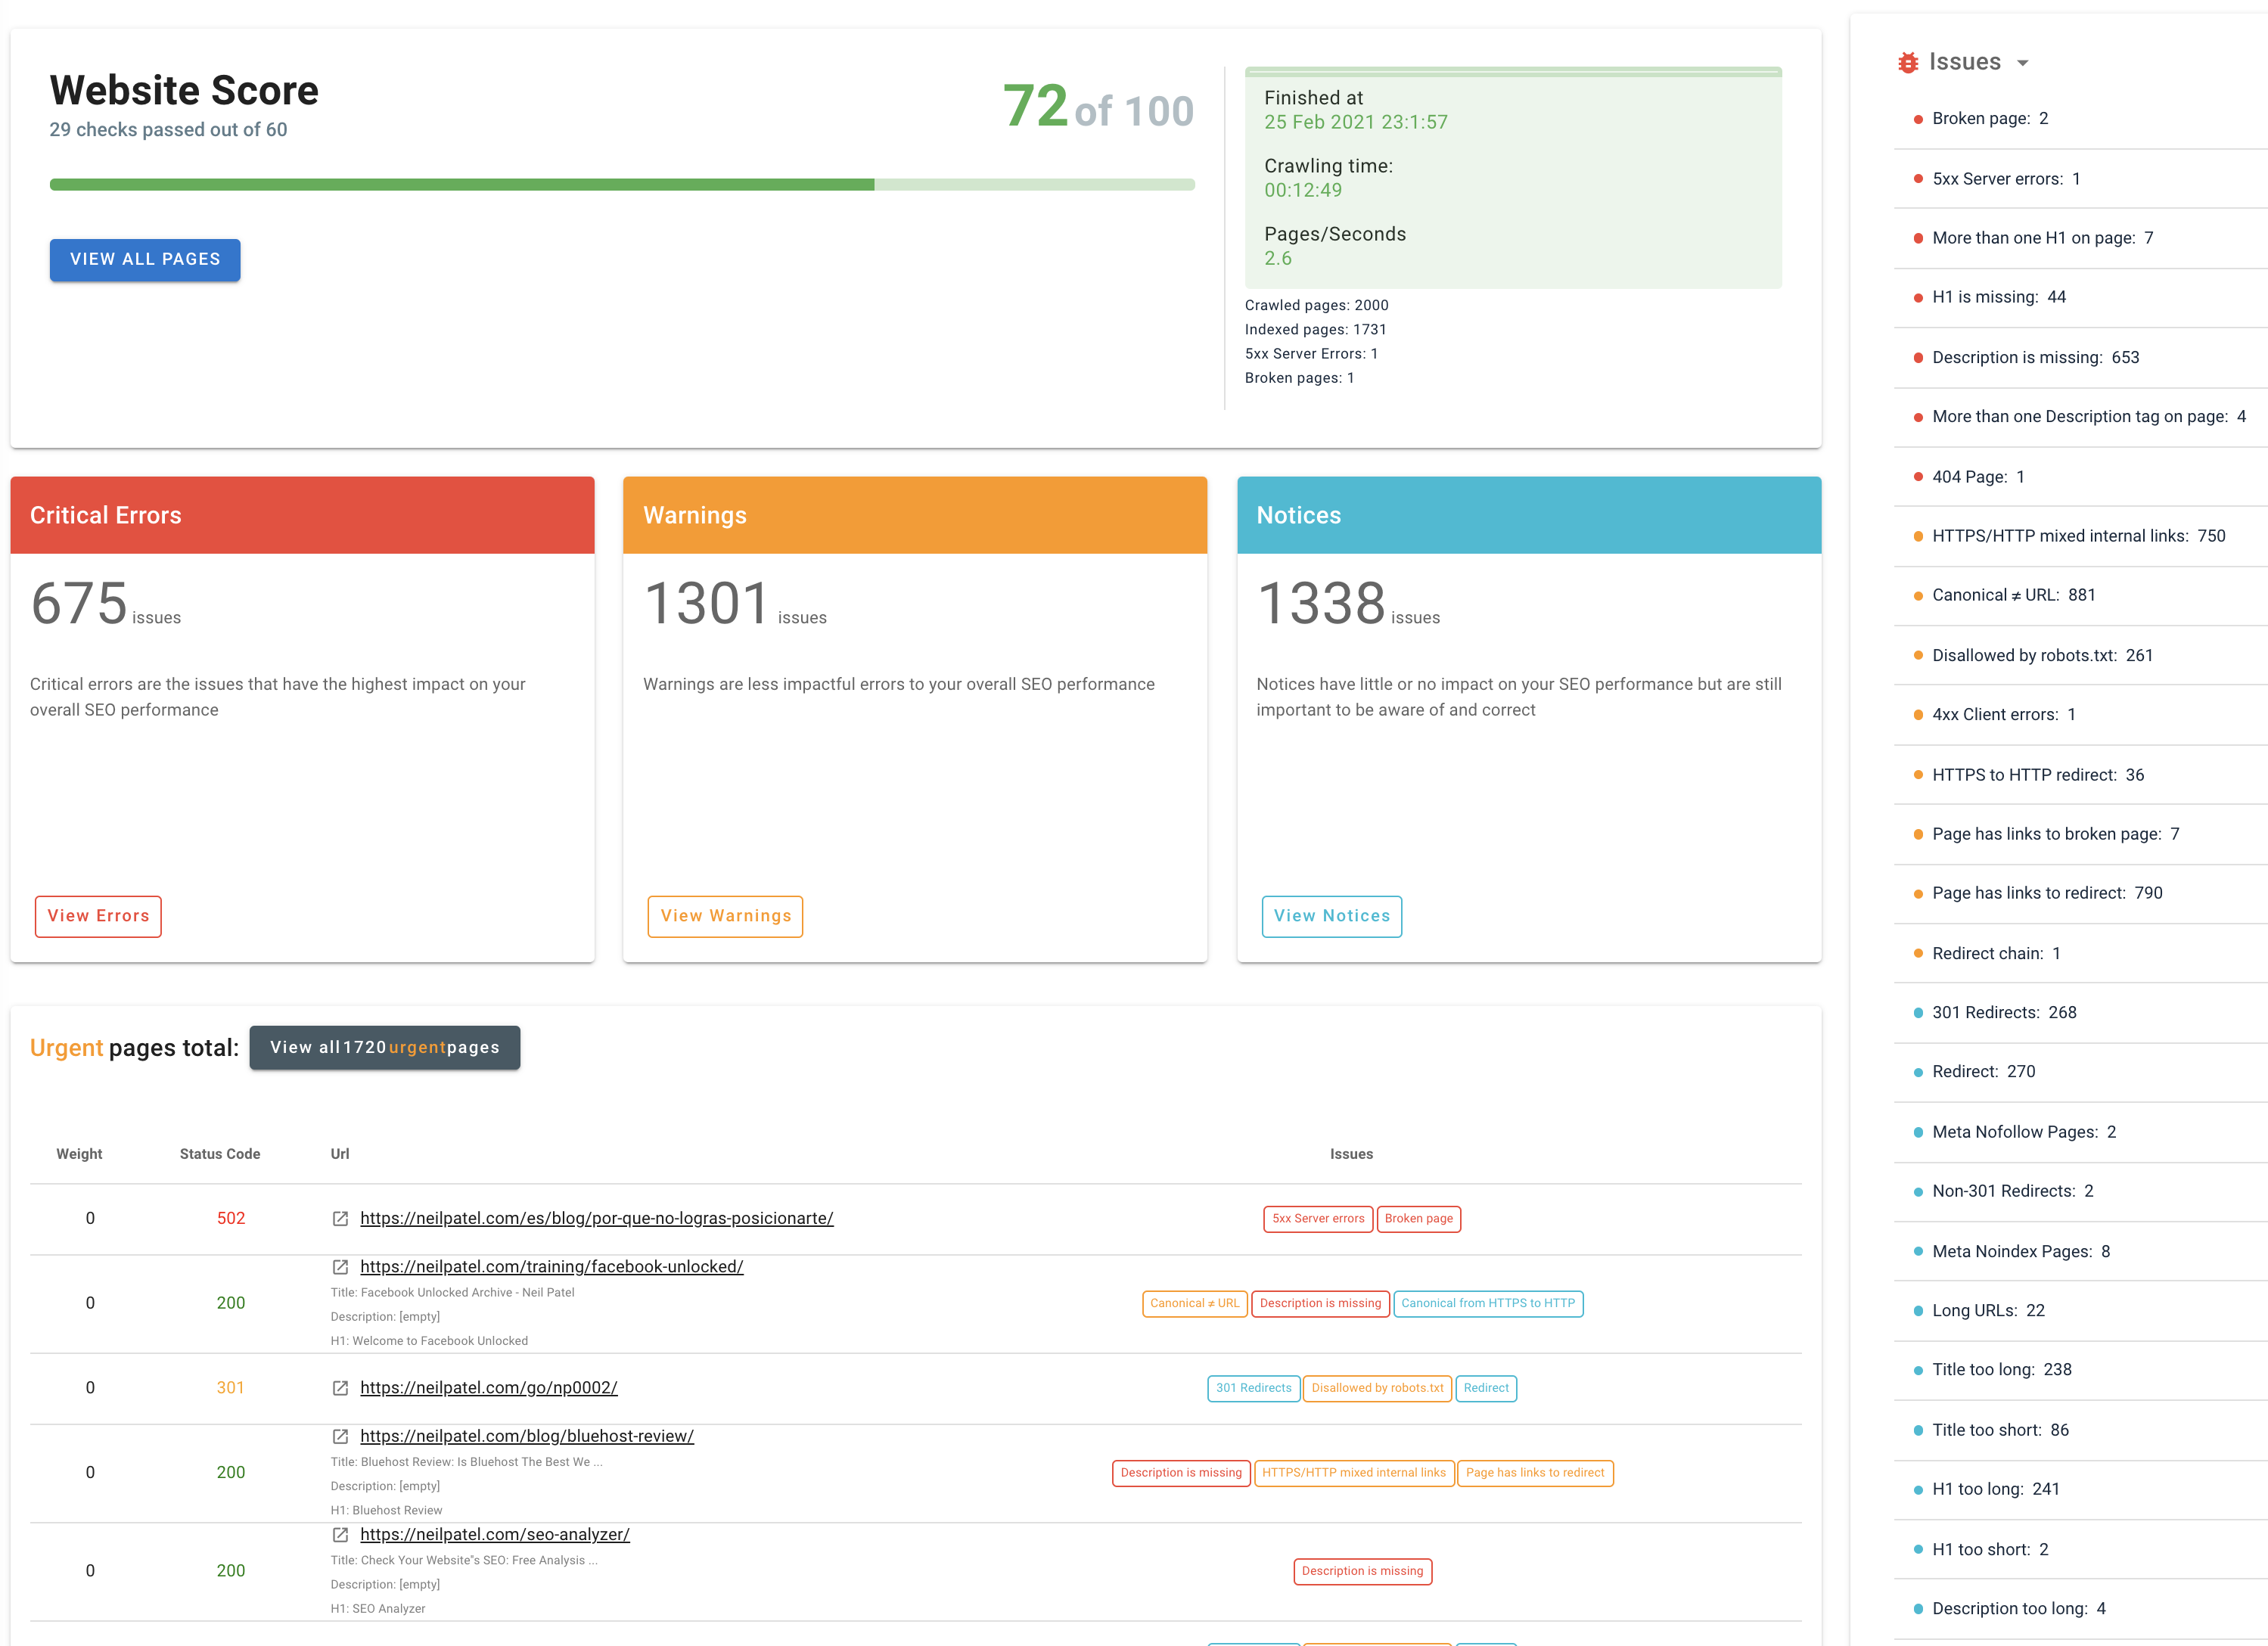
Task: Select 'Description is missing: 653' issue
Action: [x=2035, y=357]
